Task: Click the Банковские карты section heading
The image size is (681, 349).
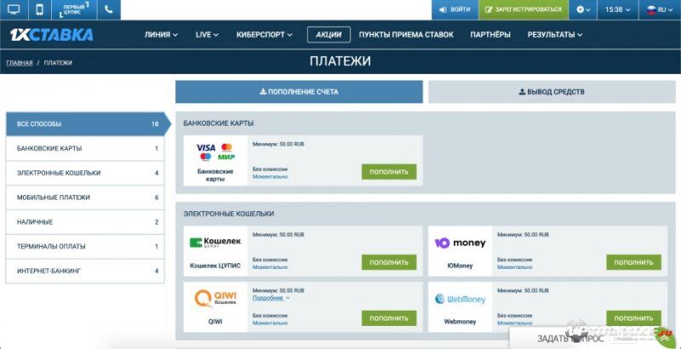Action: pos(219,123)
